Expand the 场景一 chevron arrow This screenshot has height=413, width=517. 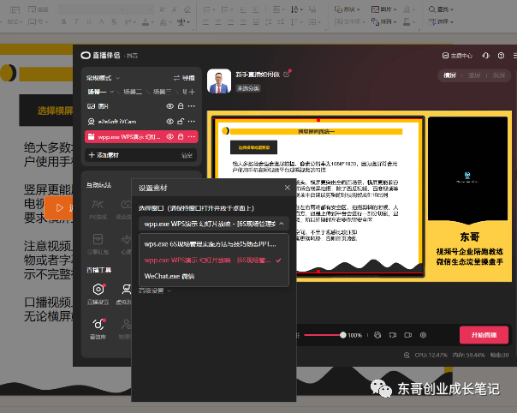112,92
